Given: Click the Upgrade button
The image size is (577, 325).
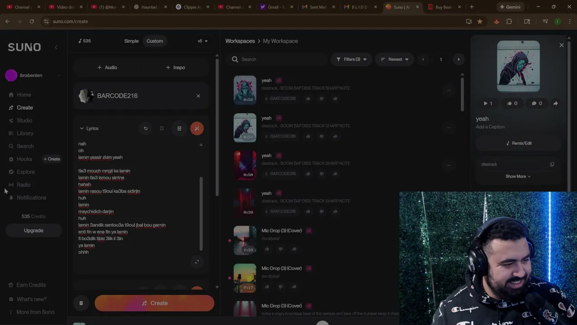Looking at the screenshot, I should pyautogui.click(x=33, y=231).
